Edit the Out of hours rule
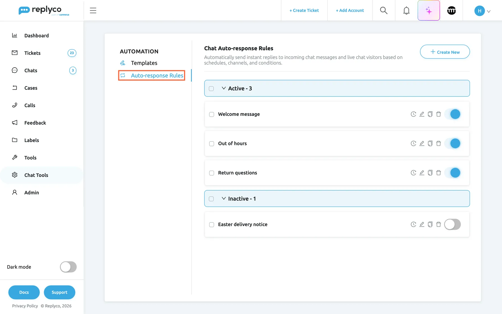The height and width of the screenshot is (314, 502). tap(422, 143)
